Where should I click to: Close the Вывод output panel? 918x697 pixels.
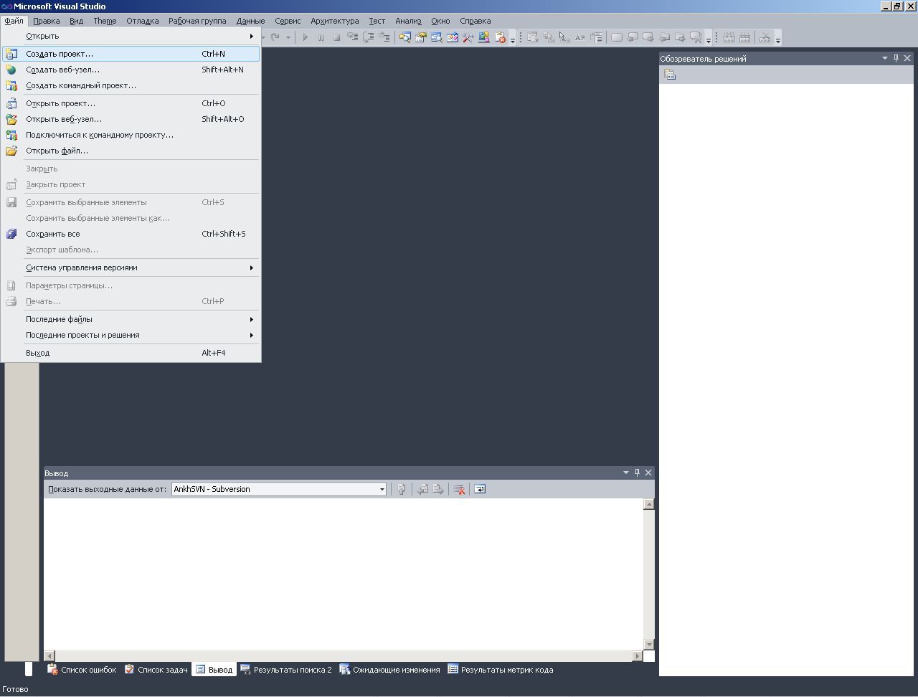(x=648, y=473)
